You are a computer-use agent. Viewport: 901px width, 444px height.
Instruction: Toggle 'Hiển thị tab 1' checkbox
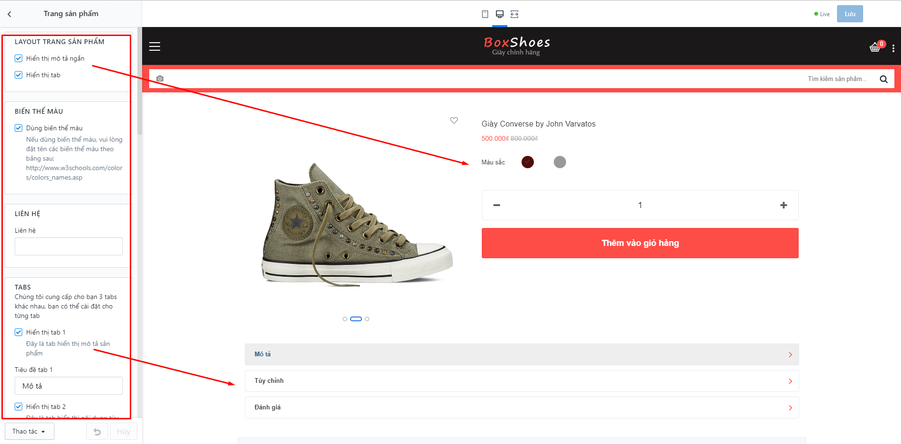point(18,332)
